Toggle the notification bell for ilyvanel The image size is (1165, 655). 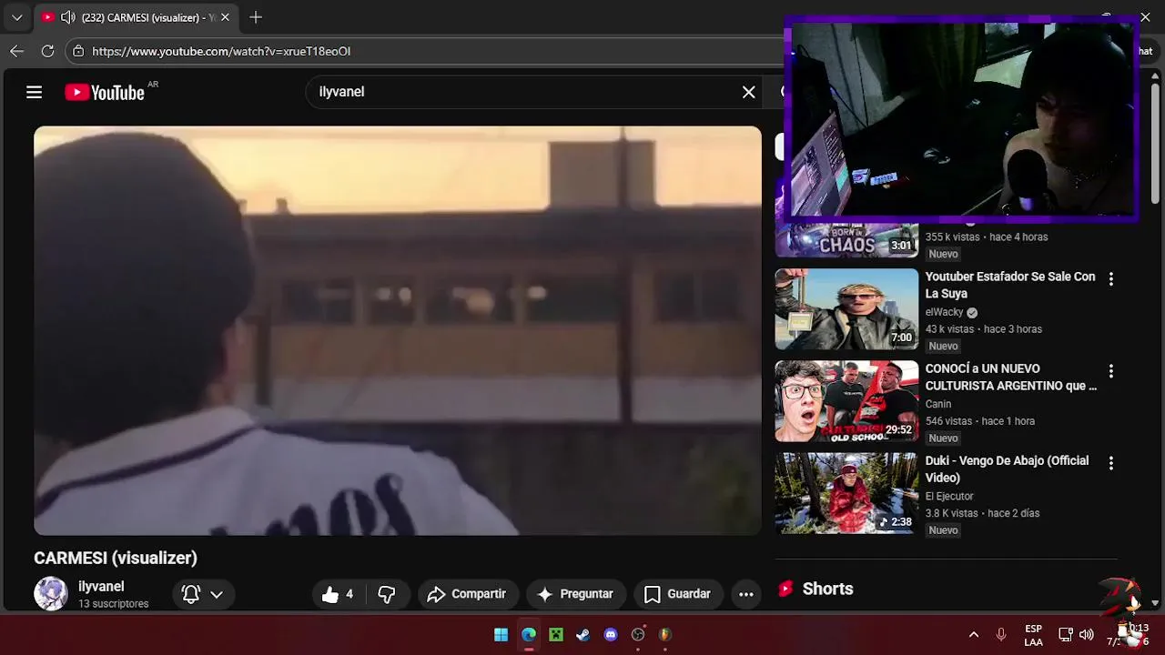[x=191, y=594]
